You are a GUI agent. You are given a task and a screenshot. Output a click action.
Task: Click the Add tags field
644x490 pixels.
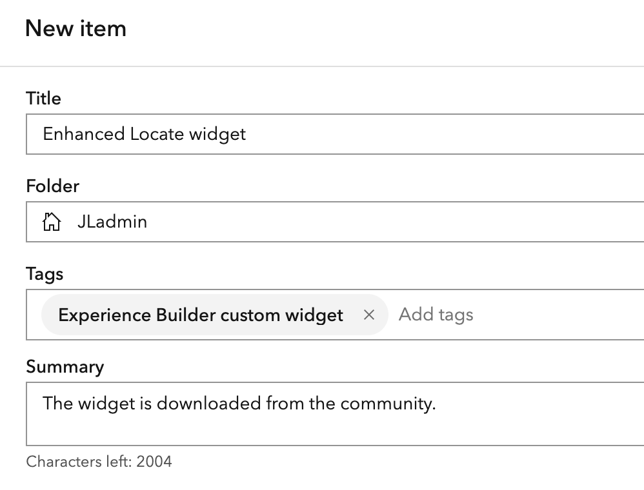436,315
